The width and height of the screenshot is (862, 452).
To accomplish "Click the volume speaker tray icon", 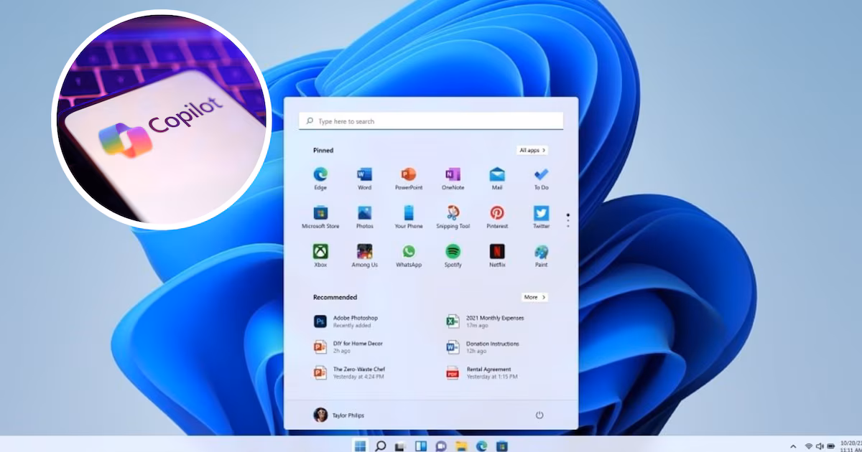I will coord(819,446).
